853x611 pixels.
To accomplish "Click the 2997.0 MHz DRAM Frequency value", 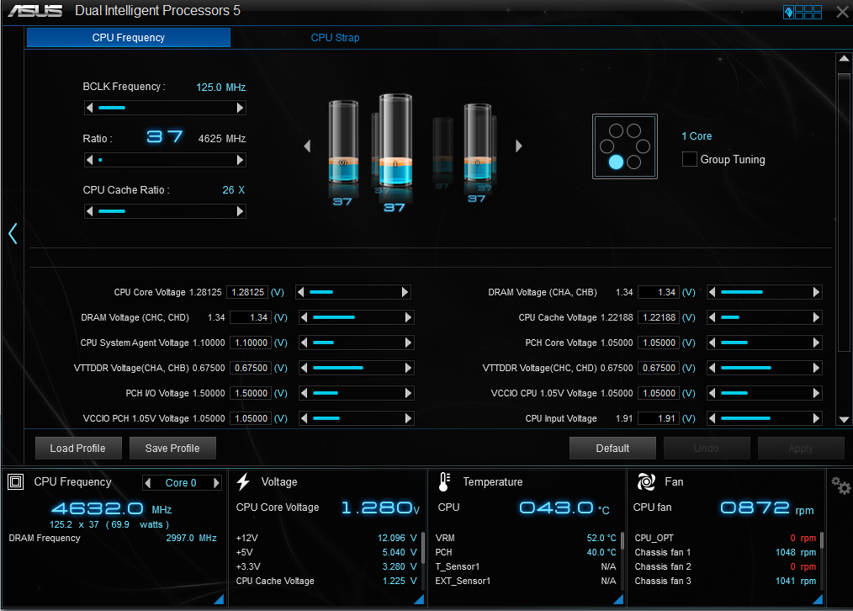I will tap(191, 538).
